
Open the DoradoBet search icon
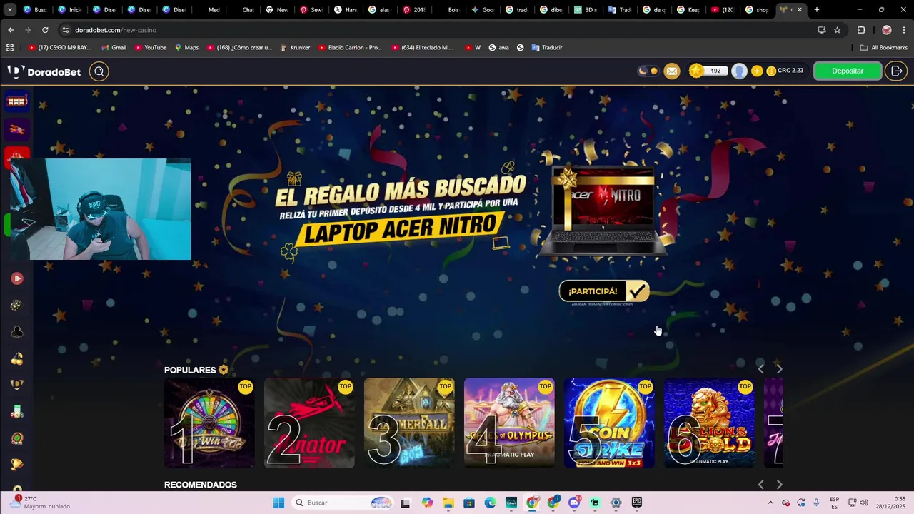click(x=99, y=71)
